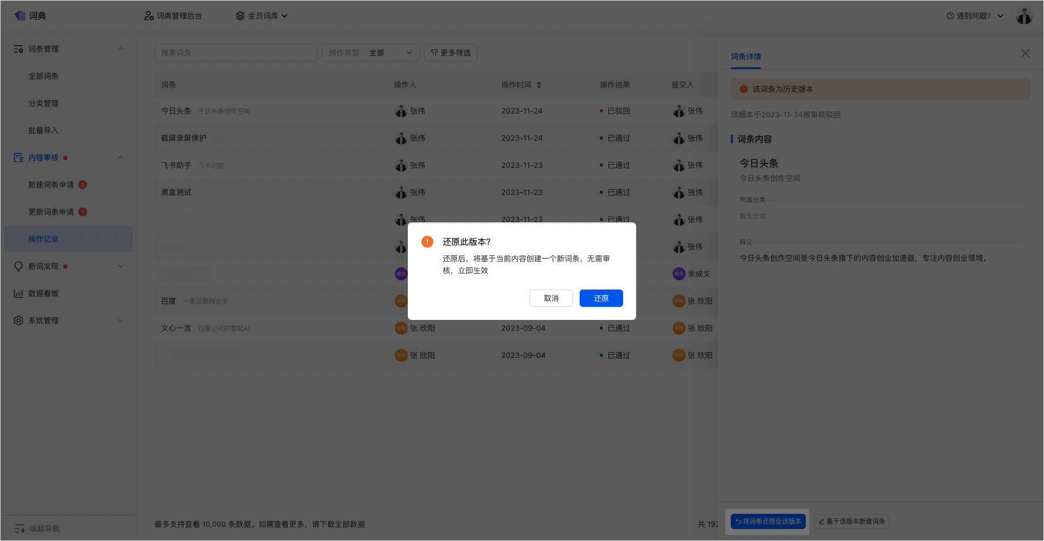Click the 遇到问题? help icon

950,16
